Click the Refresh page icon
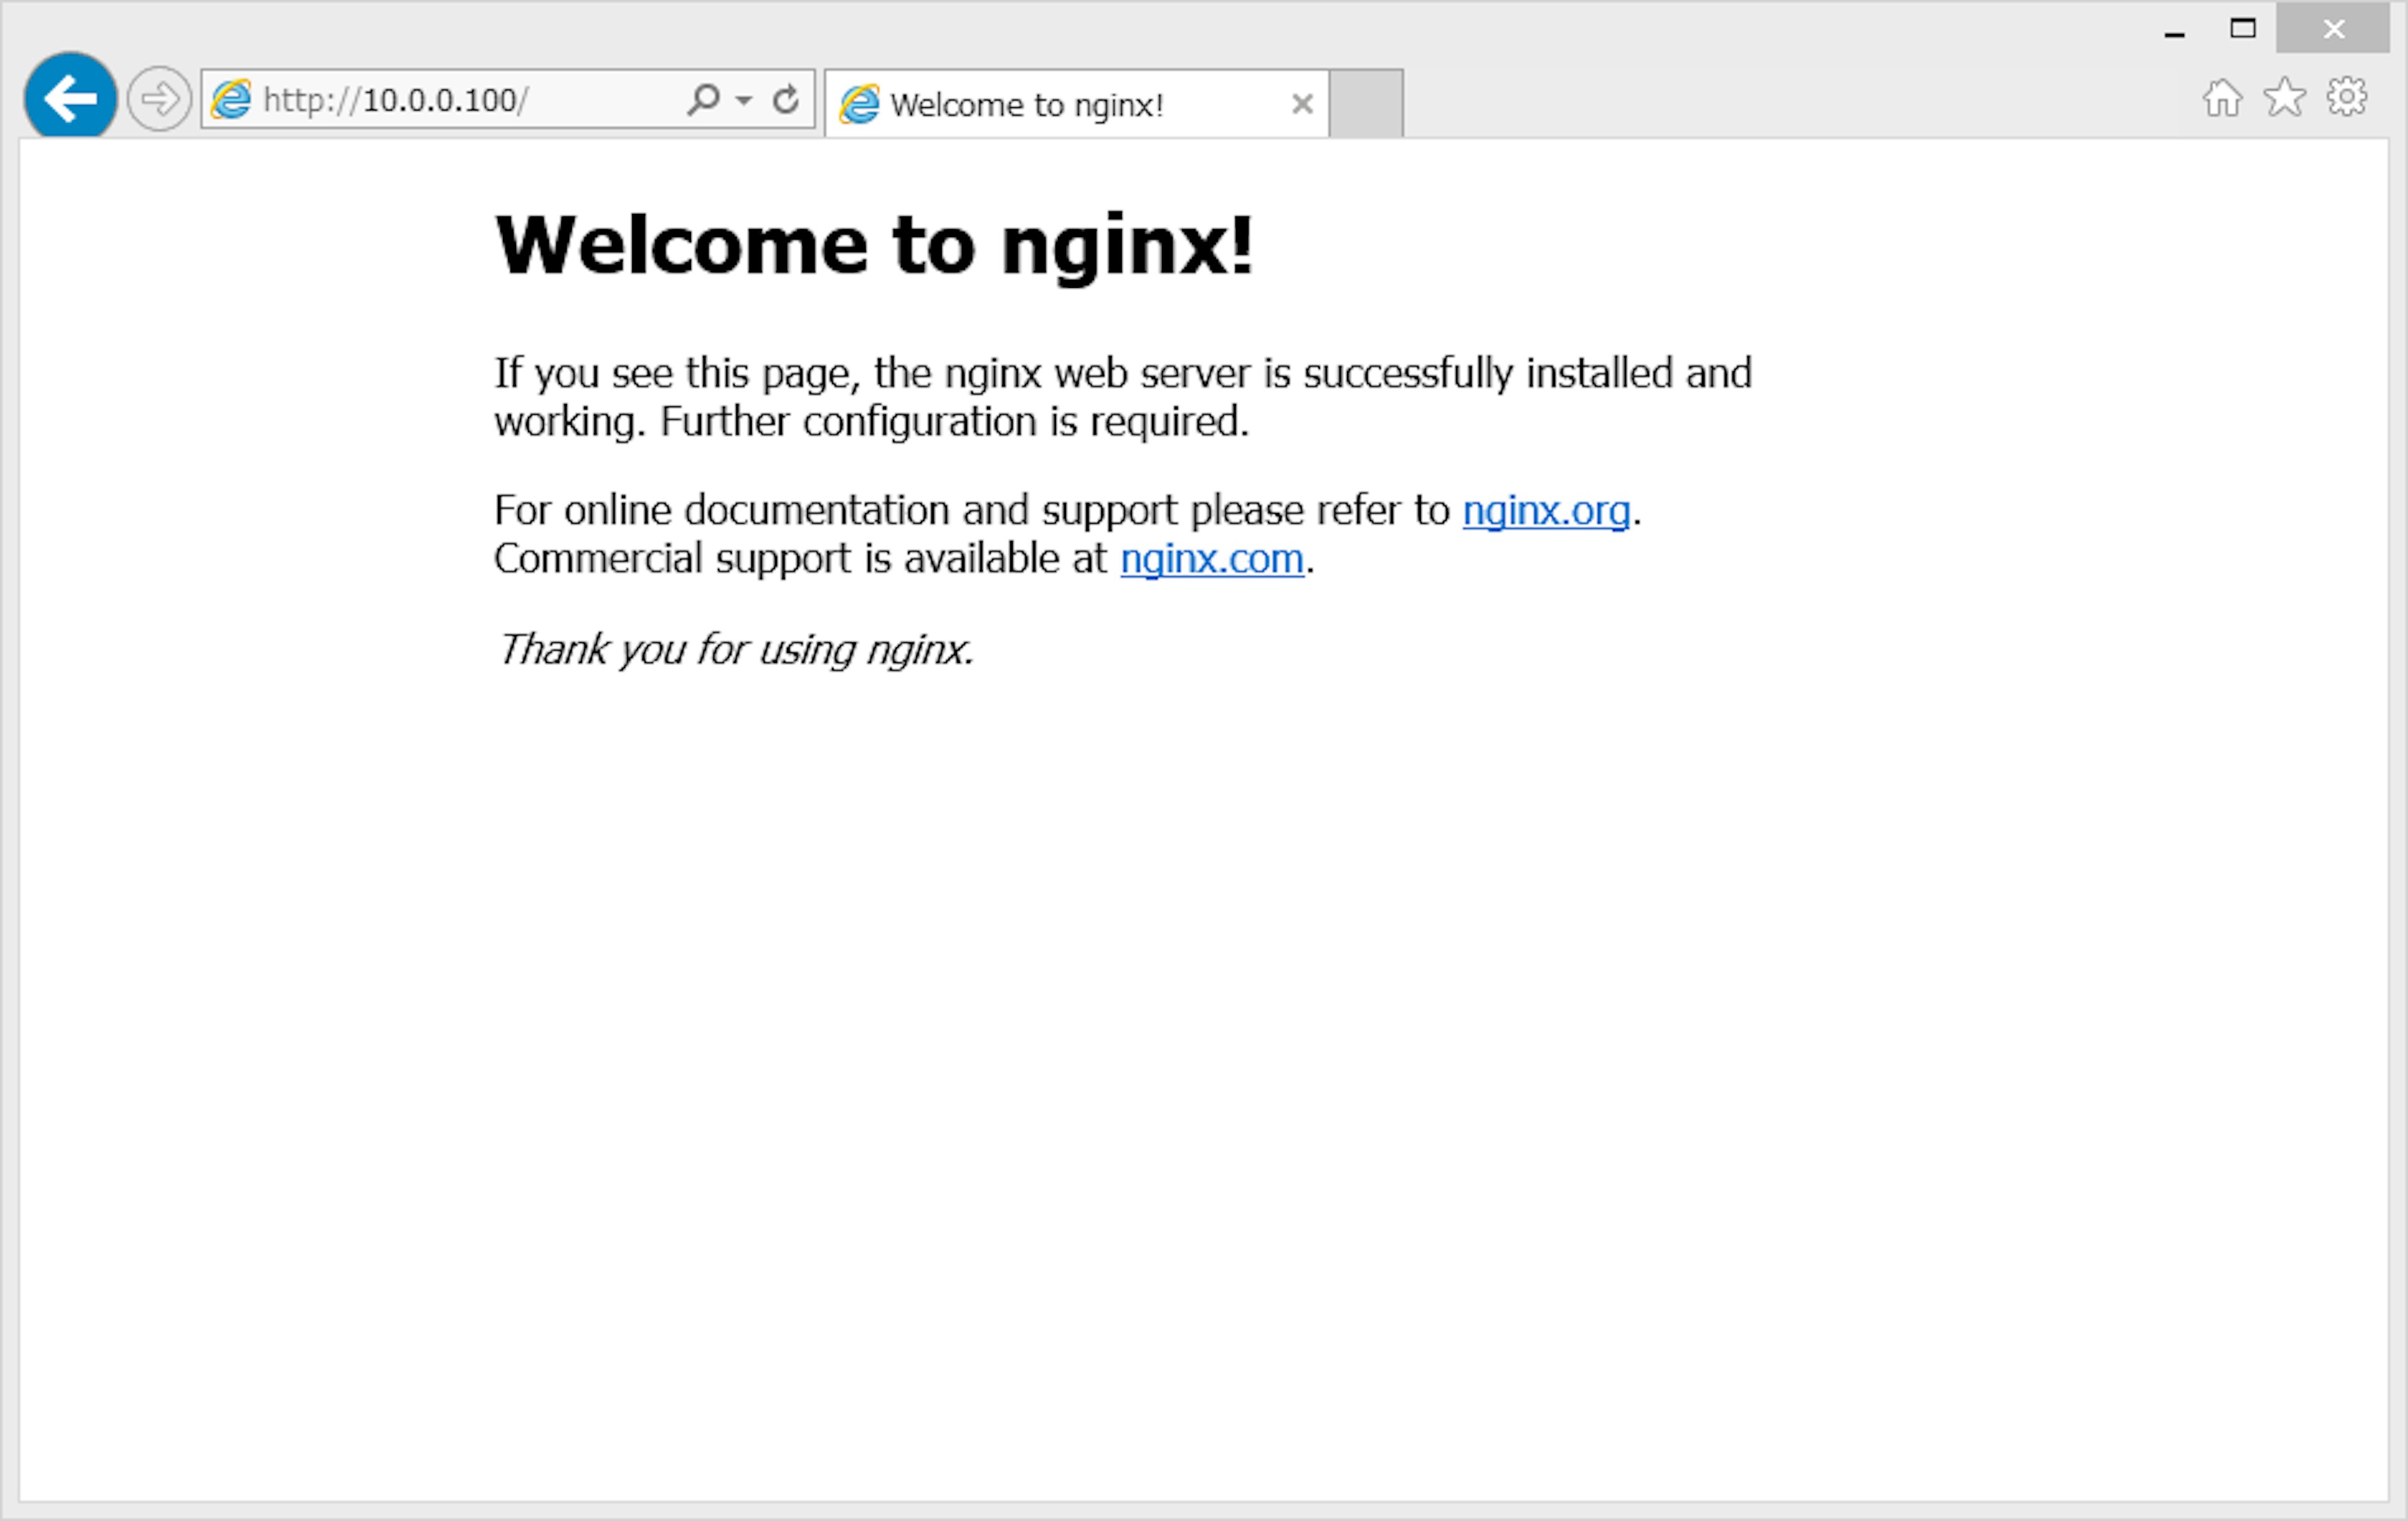The image size is (2408, 1521). point(786,99)
